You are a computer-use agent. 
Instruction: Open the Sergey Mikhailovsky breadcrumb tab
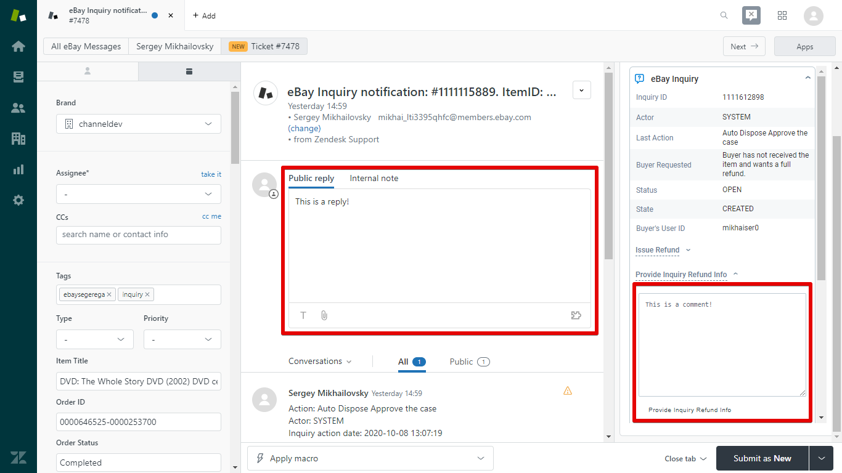[x=175, y=46]
